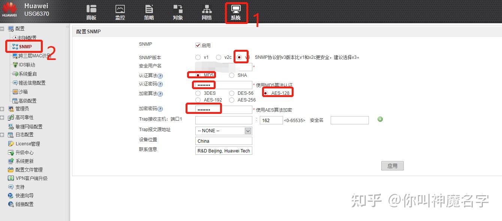The height and width of the screenshot is (221, 502).
Task: Choose DES-56 encryption algorithm
Action: [232, 93]
